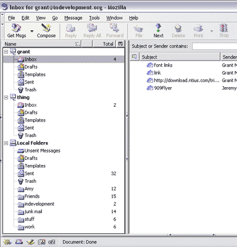The width and height of the screenshot is (237, 247).
Task: Sort messages by Sender column header
Action: 229,57
